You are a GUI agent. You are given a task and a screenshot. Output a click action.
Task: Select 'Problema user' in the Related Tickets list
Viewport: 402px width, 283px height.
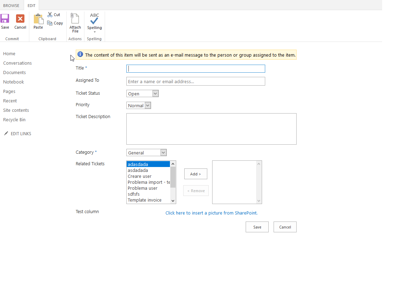click(x=148, y=188)
